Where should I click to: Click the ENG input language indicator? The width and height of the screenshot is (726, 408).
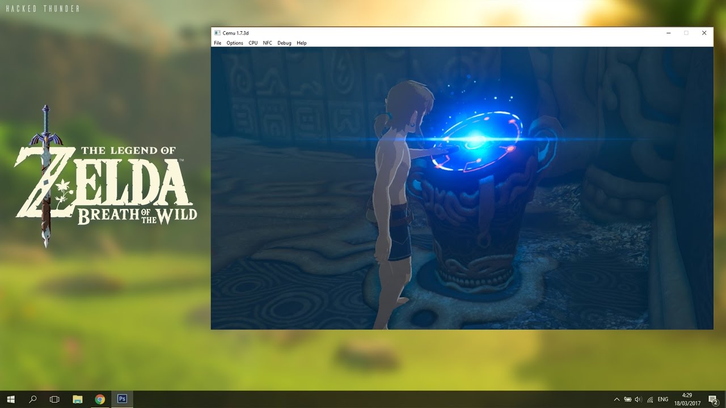[x=662, y=399]
